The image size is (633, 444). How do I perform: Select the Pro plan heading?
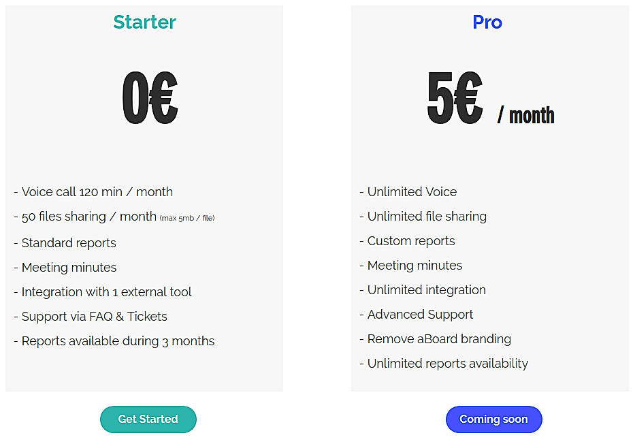point(487,22)
